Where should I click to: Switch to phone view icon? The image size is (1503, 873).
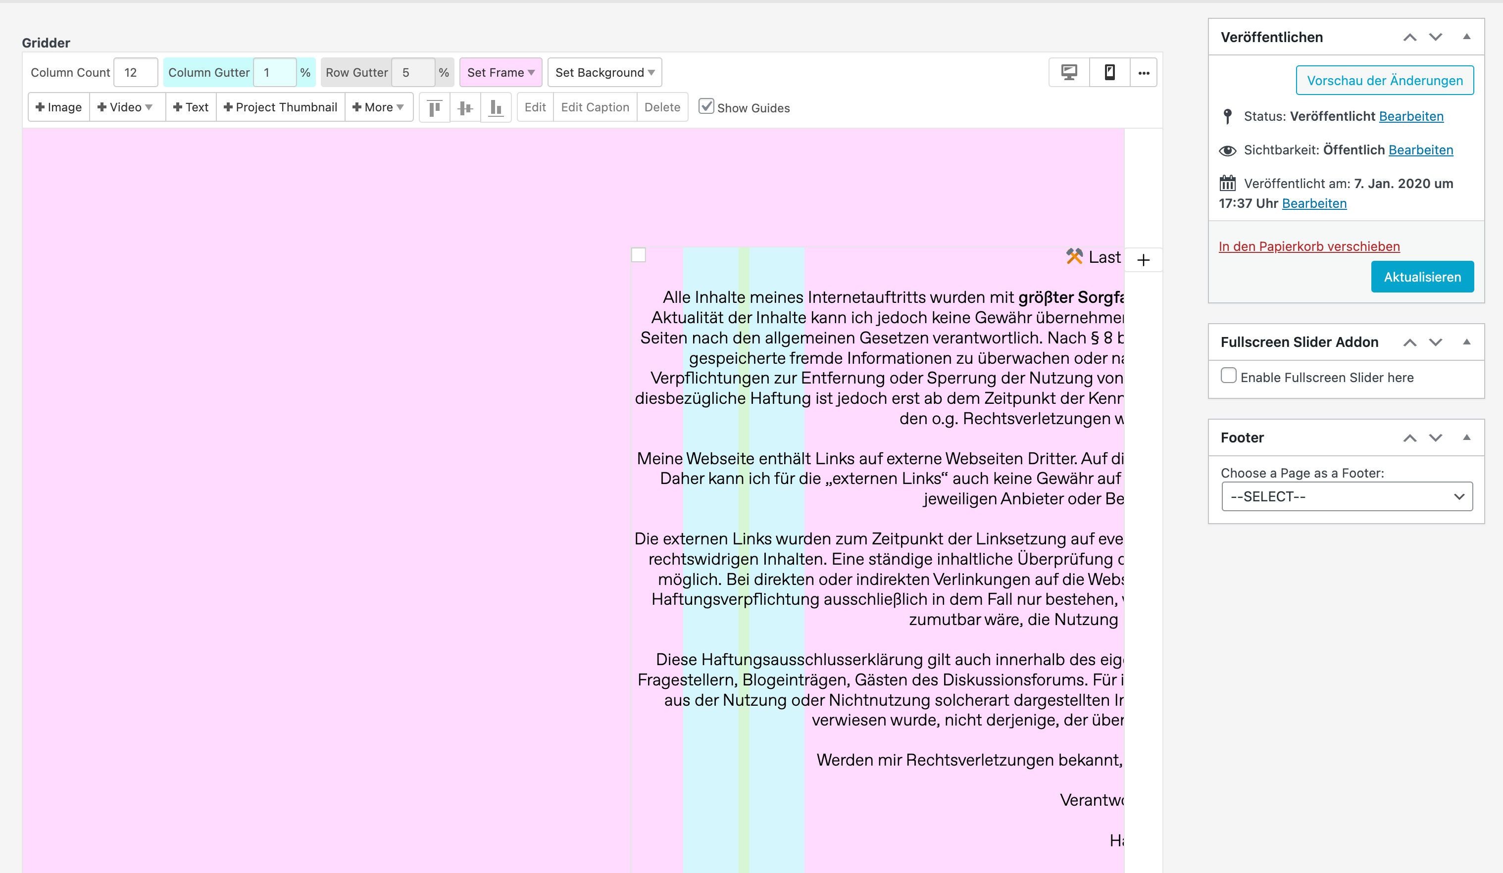click(1109, 73)
